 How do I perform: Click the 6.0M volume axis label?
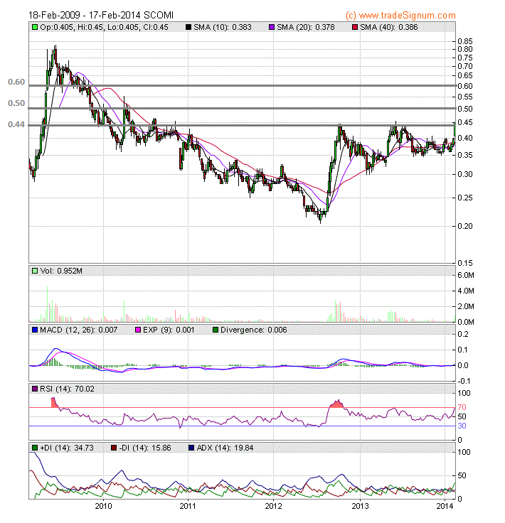466,276
